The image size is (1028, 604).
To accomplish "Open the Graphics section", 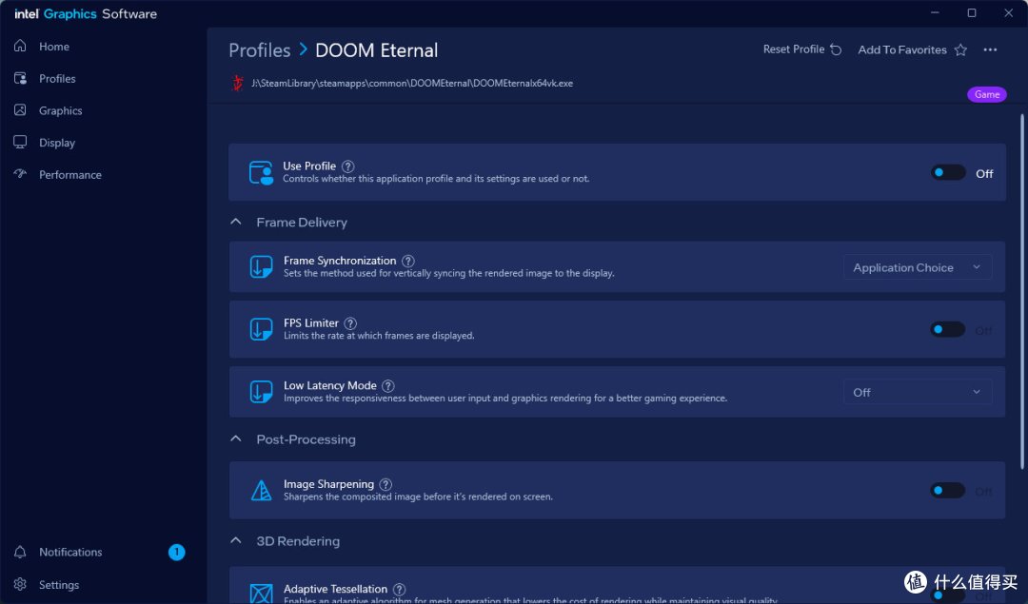I will (60, 110).
